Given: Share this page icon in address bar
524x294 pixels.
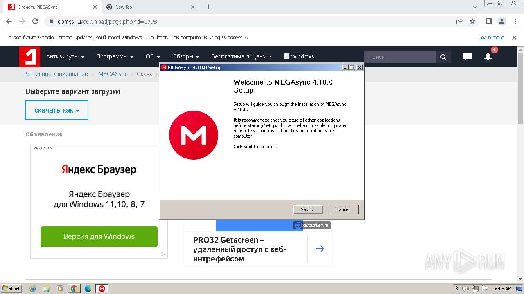Looking at the screenshot, I should tap(459, 21).
